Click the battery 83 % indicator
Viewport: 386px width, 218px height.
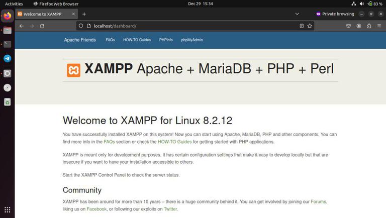[x=374, y=4]
